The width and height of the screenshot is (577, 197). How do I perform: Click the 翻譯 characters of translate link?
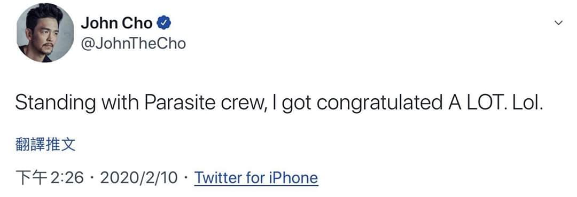pyautogui.click(x=30, y=145)
